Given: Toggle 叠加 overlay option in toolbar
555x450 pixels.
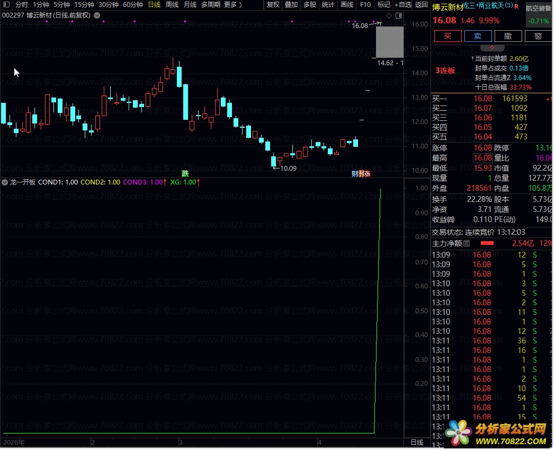Looking at the screenshot, I should point(291,5).
